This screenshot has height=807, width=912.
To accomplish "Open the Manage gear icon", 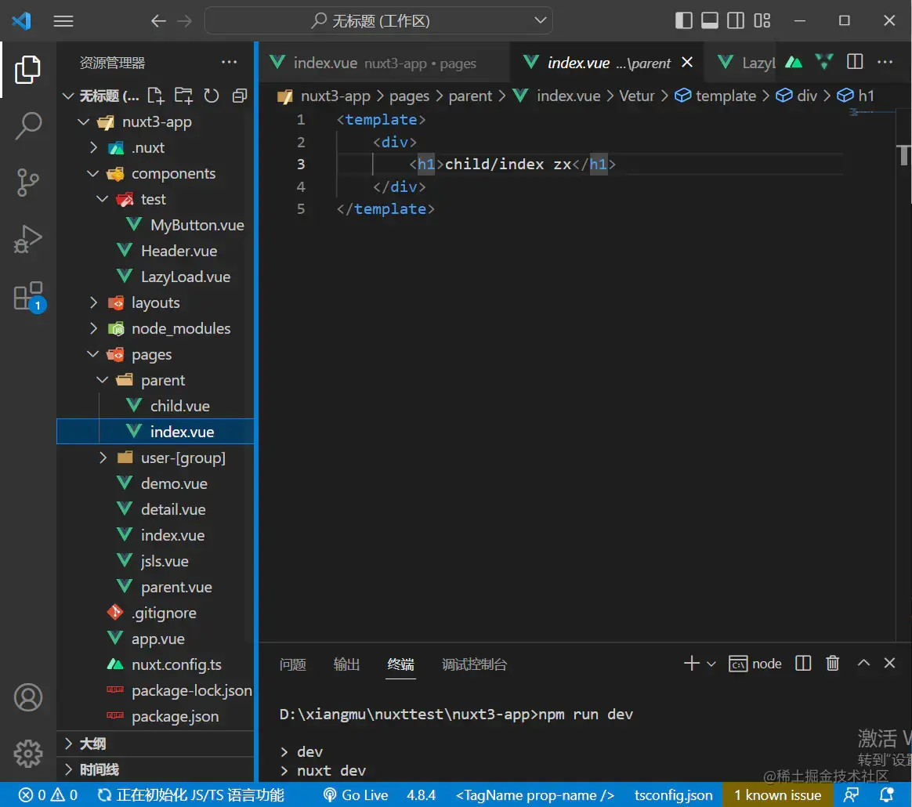I will 28,754.
